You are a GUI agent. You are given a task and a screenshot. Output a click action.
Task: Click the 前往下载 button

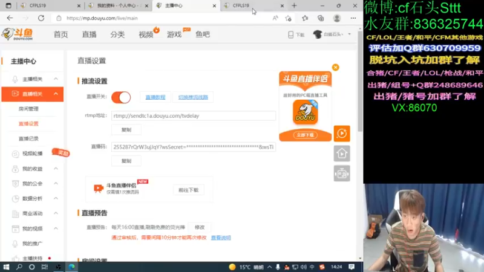[x=188, y=190]
